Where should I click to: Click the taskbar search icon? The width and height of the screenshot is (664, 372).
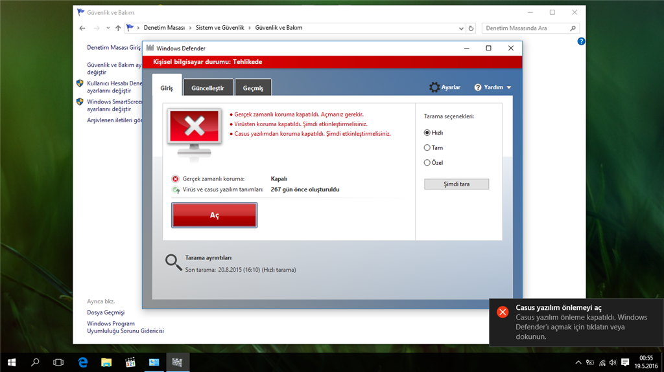click(35, 362)
